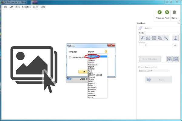The image size is (182, 121).
Task: Click the Previous image arrow icon
Action: click(160, 12)
